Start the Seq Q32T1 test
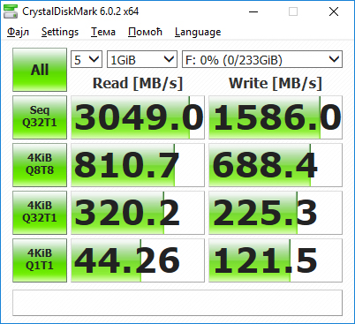This screenshot has height=324, width=355. 40,117
